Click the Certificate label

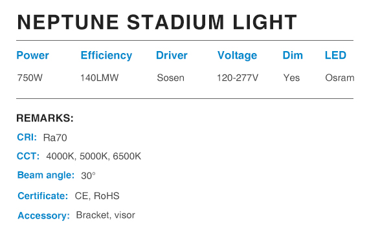point(43,196)
